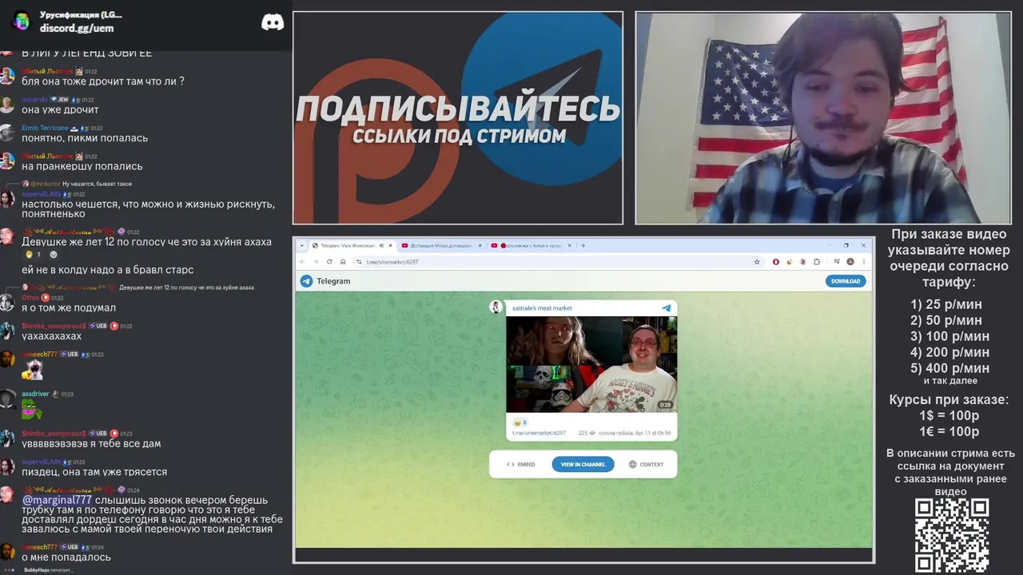This screenshot has height=575, width=1023.
Task: Click the CONTEXT button
Action: click(646, 464)
